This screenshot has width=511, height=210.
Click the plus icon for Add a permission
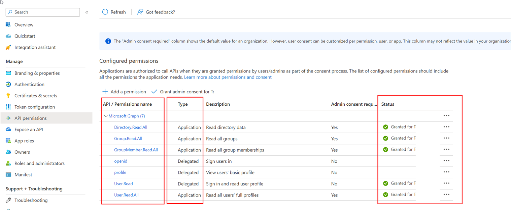click(105, 92)
